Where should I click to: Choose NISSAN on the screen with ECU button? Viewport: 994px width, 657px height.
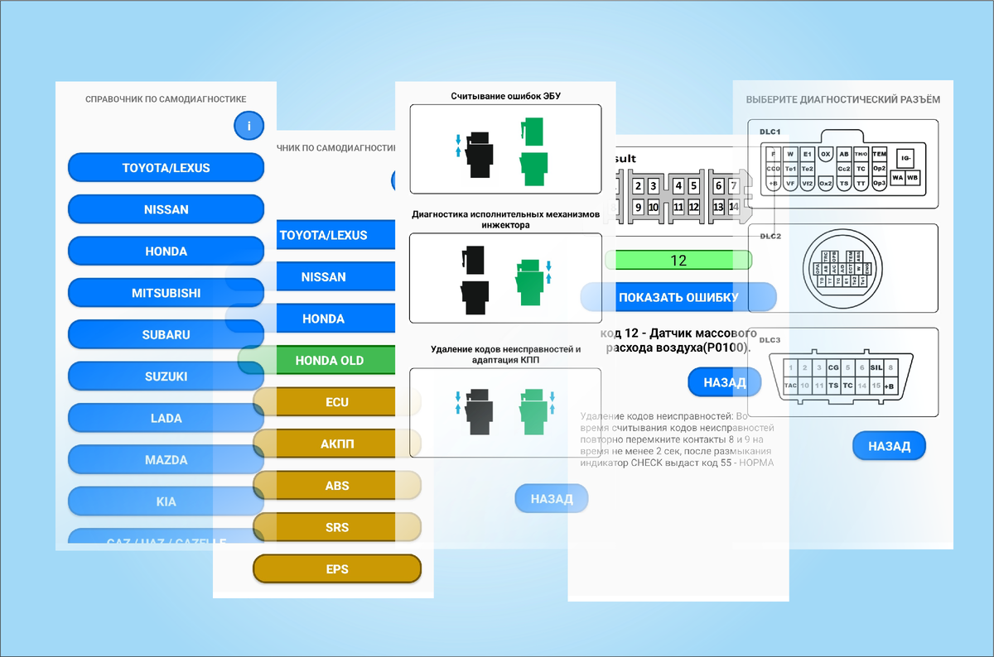click(335, 277)
